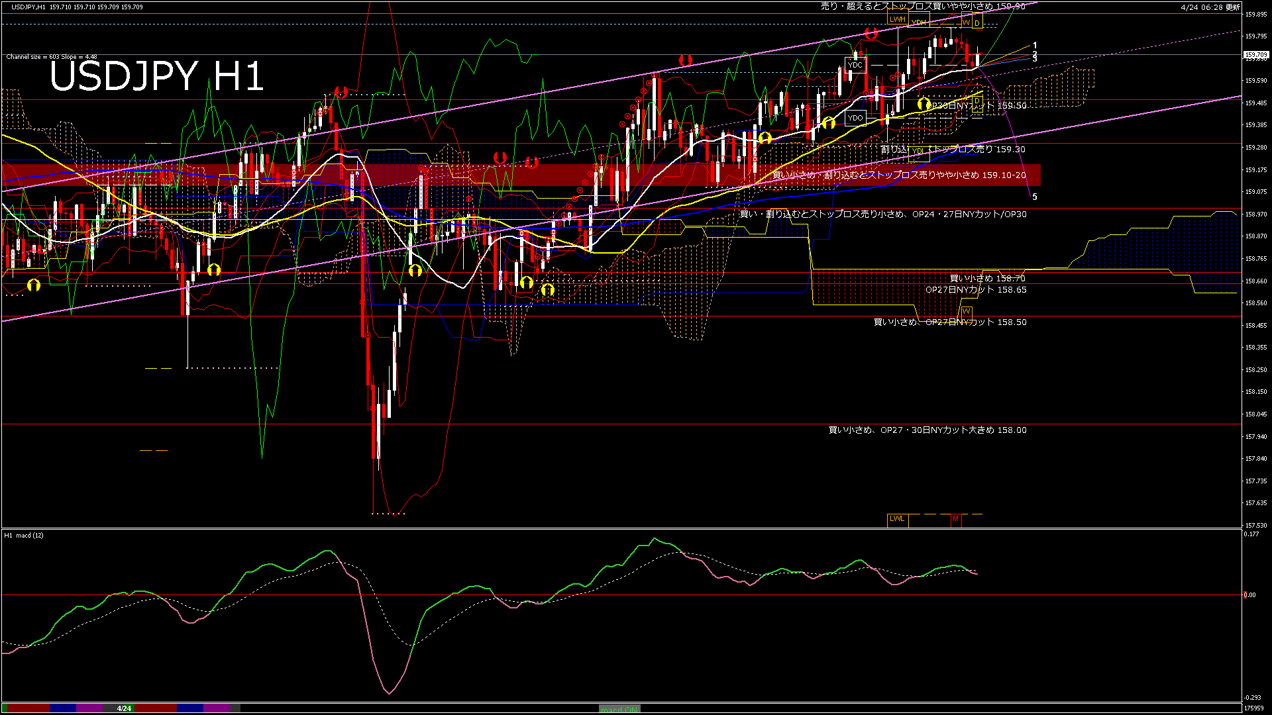Click the Channel size slope label

pos(52,57)
